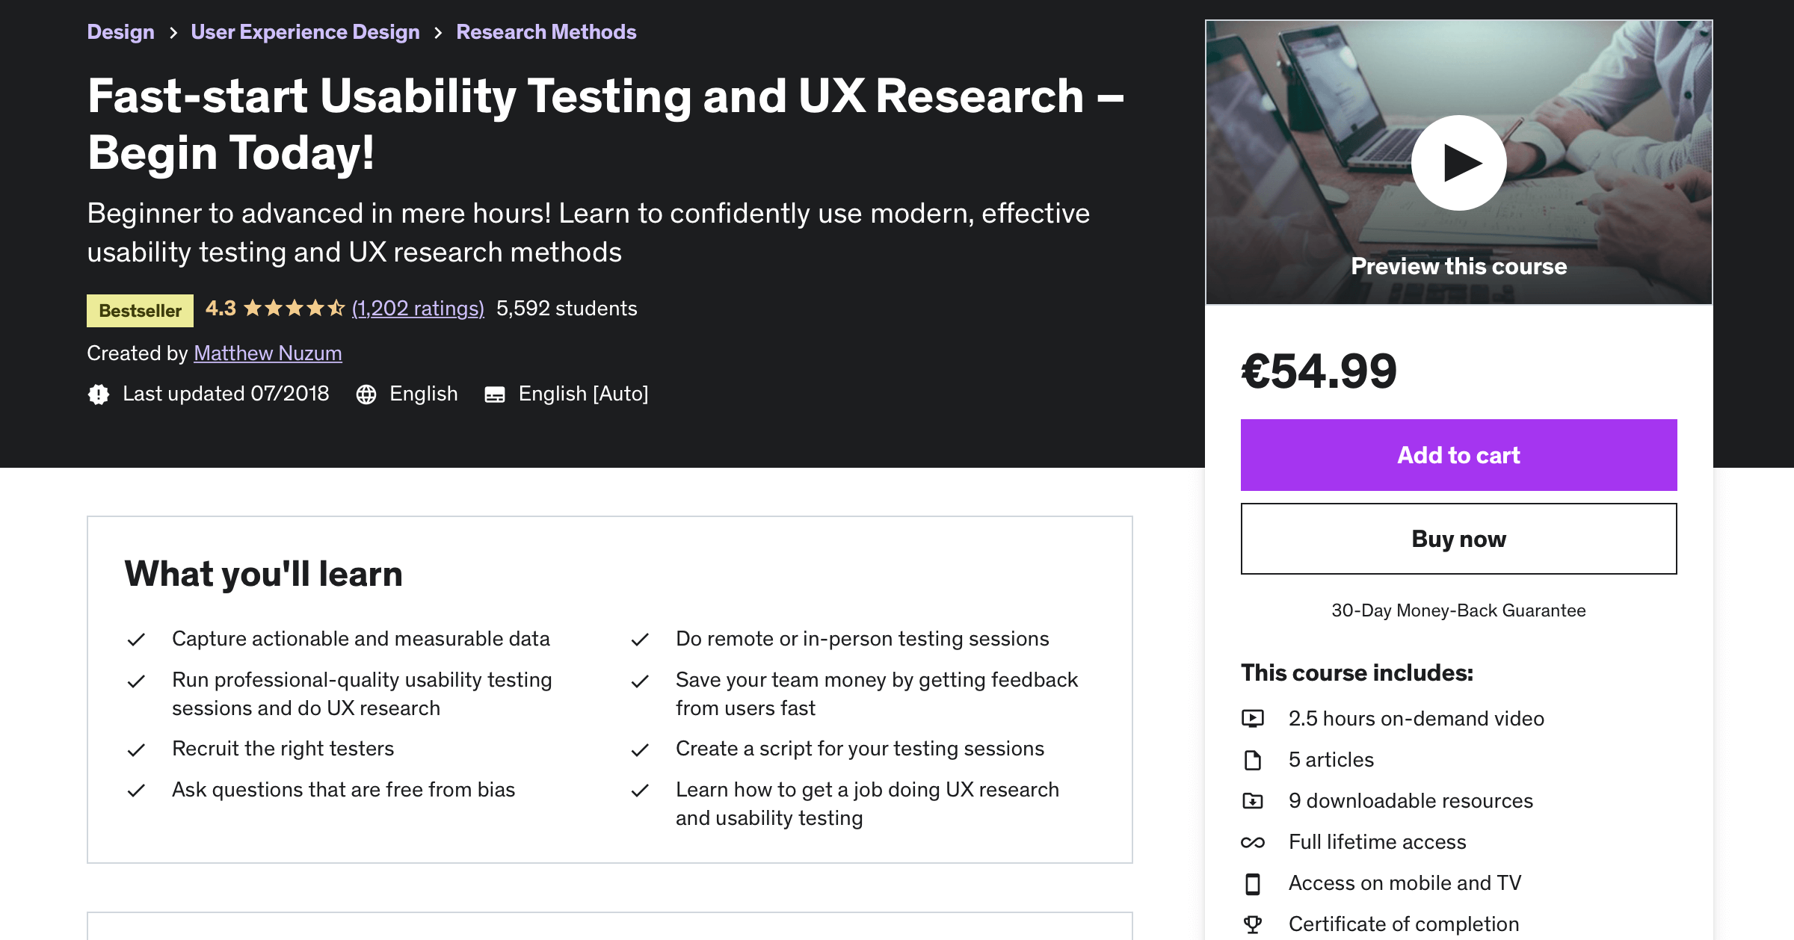Screen dimensions: 1794x940
Task: Click the globe language icon
Action: coord(366,394)
